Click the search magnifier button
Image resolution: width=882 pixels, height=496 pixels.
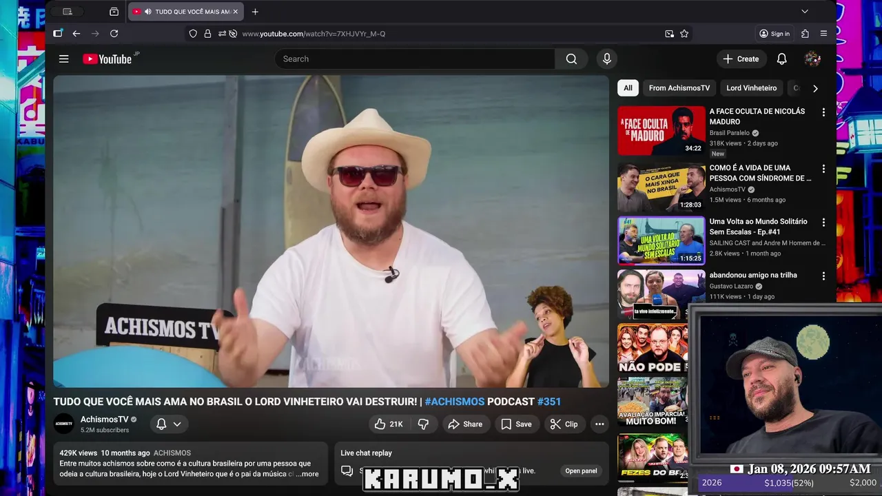coord(571,59)
